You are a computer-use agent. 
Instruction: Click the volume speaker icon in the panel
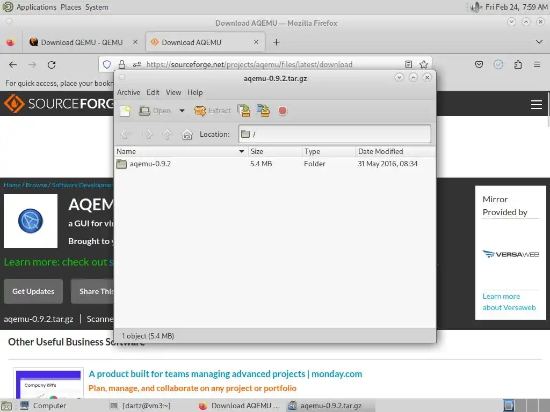(475, 7)
